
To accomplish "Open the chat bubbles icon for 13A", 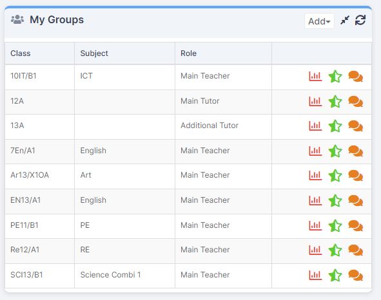I will (x=355, y=126).
